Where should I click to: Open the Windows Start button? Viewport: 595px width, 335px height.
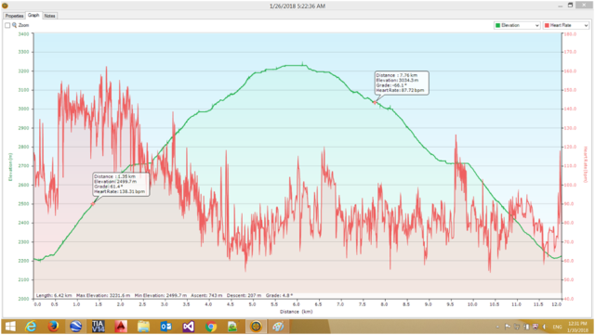(10, 327)
